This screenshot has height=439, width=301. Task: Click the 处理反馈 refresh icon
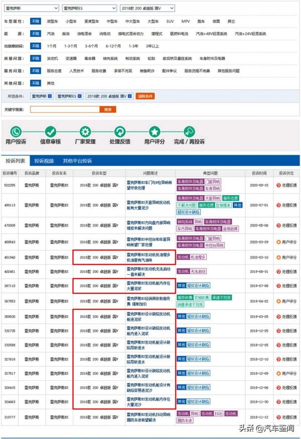[119, 132]
